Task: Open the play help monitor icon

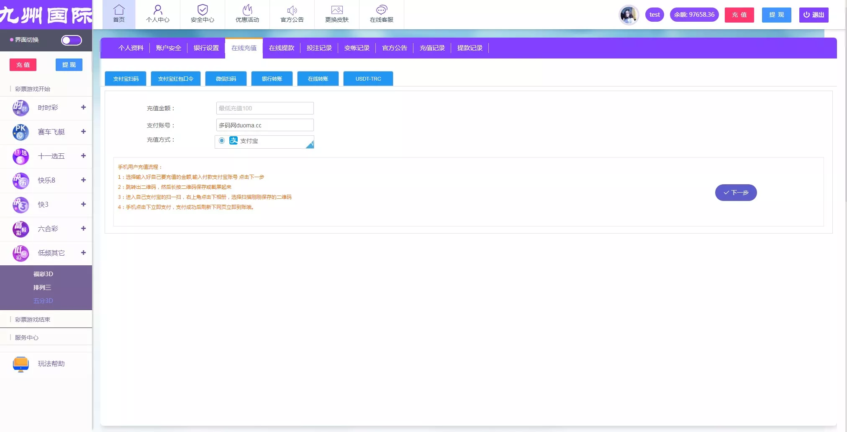Action: tap(21, 364)
